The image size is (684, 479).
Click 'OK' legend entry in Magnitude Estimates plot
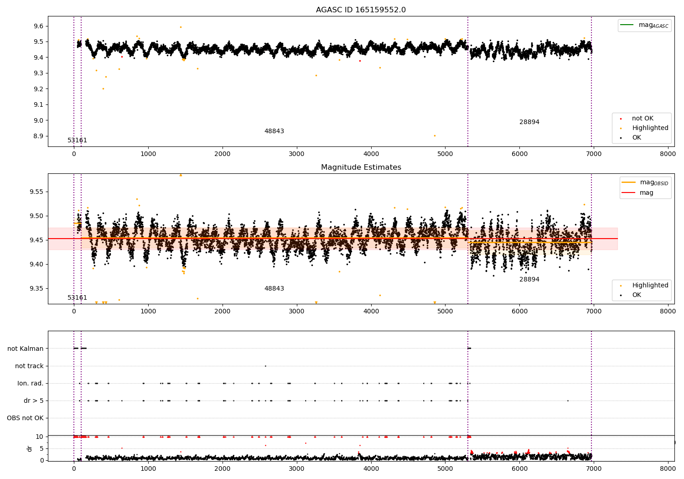coord(636,295)
